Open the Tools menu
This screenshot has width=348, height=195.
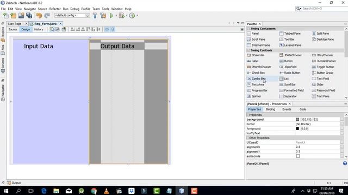click(x=105, y=9)
